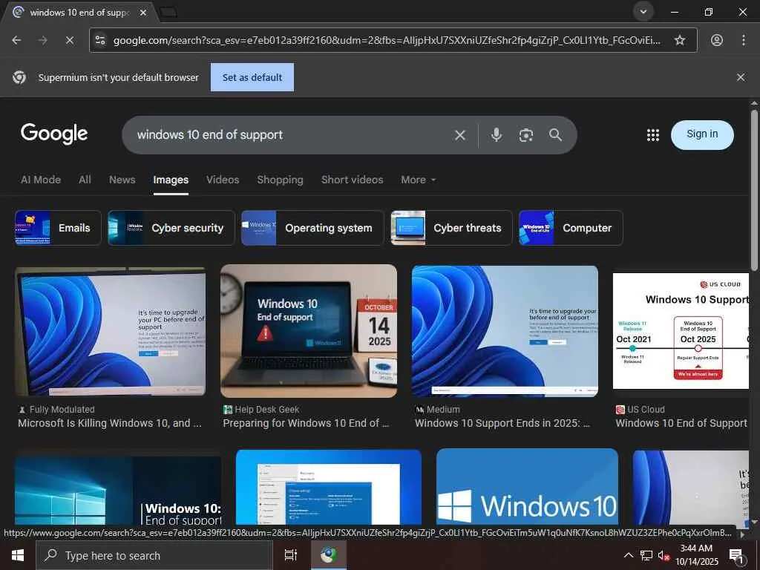
Task: Open 'Preparing for Windows 10 End of ...' link
Action: (306, 423)
